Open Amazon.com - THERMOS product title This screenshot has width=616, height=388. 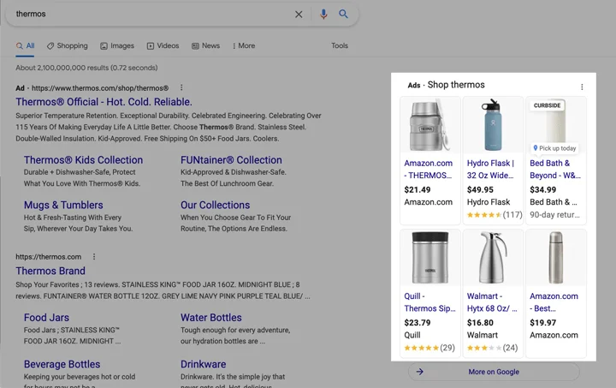tap(429, 169)
